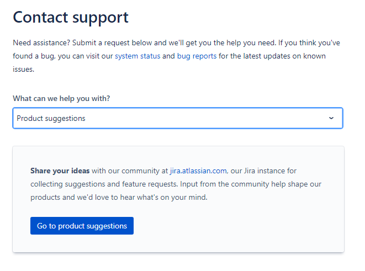
Task: Click the 'What can we help you with?' label
Action: [61, 98]
